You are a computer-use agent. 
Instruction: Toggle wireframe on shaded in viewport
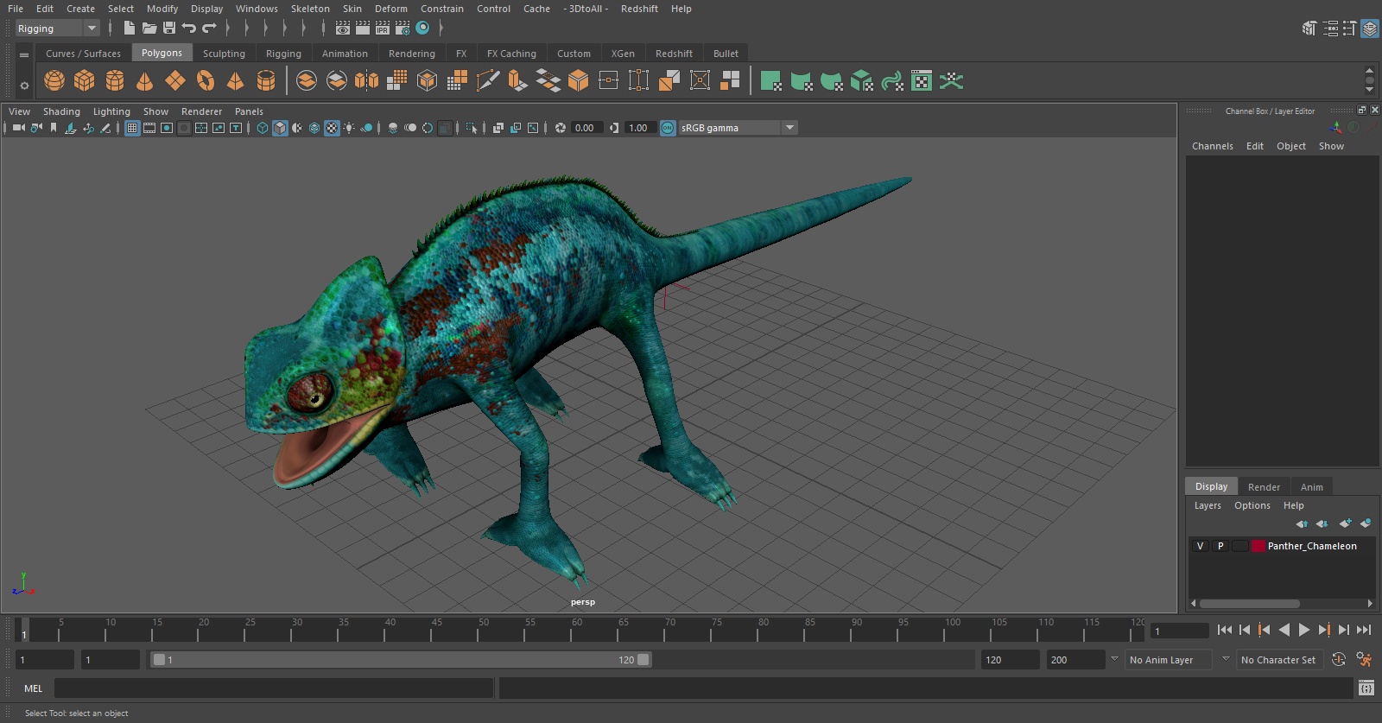(x=314, y=128)
